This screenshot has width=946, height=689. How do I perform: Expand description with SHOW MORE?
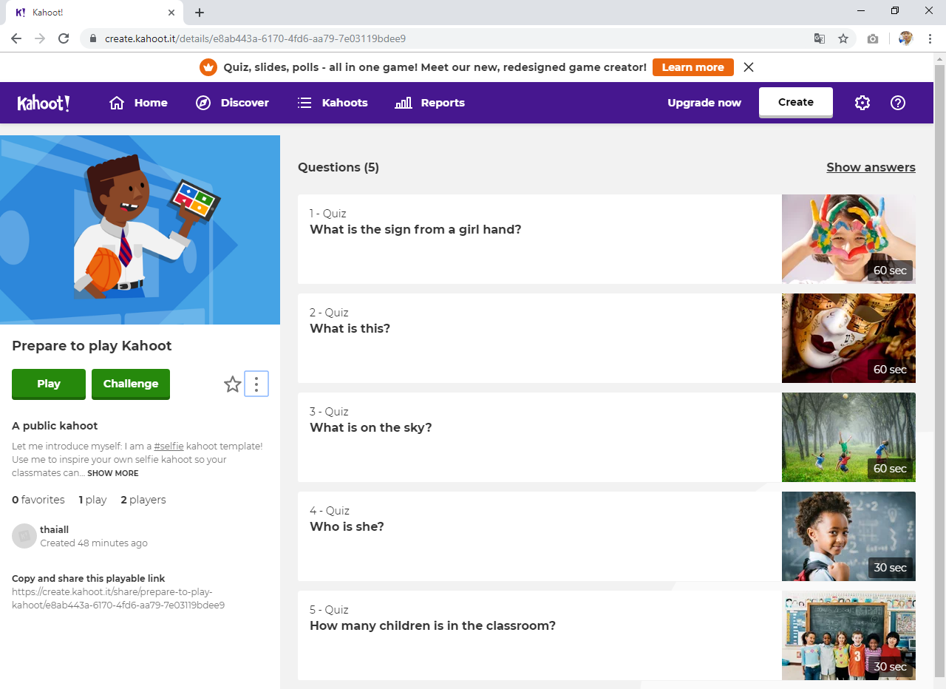(112, 473)
